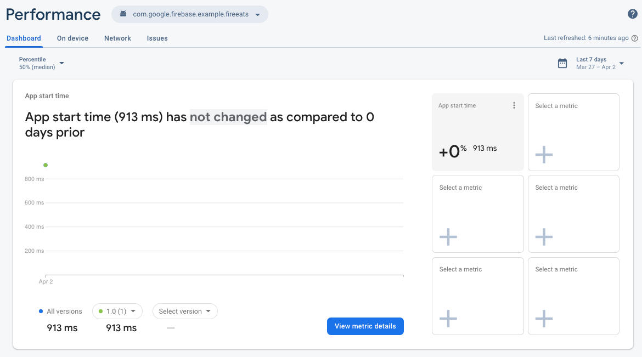Image resolution: width=642 pixels, height=357 pixels.
Task: Open the Issues tab
Action: [157, 38]
